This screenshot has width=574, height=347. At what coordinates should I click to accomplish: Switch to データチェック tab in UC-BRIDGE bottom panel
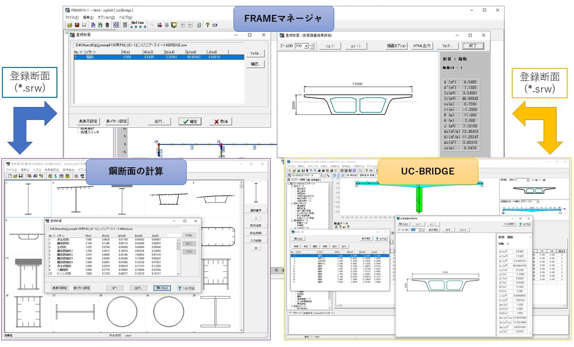295,313
